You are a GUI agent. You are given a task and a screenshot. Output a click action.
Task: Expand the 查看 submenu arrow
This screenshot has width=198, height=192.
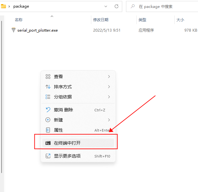tap(109, 77)
